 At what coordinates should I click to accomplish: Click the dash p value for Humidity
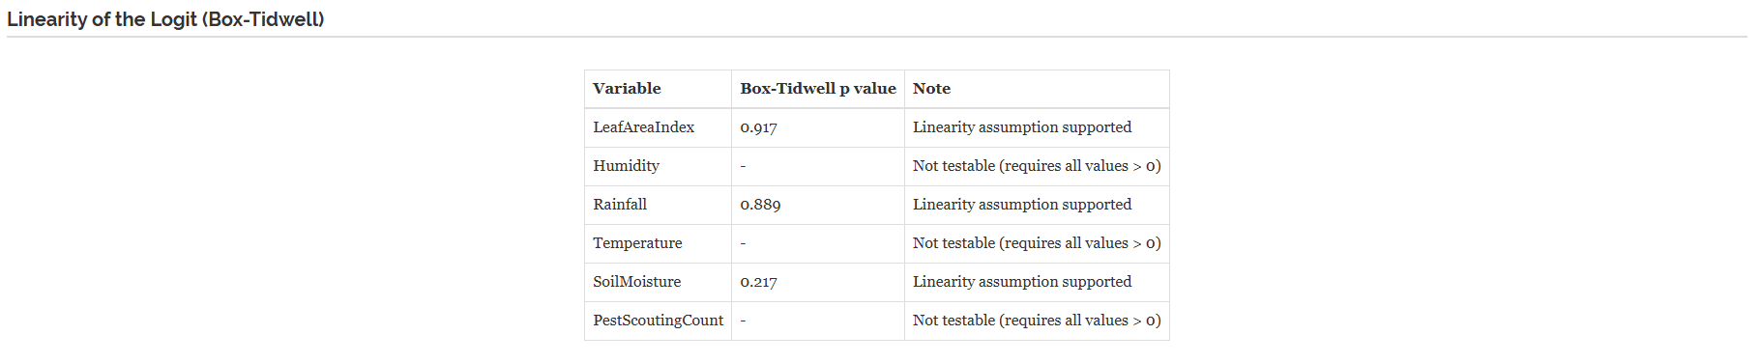pos(818,166)
